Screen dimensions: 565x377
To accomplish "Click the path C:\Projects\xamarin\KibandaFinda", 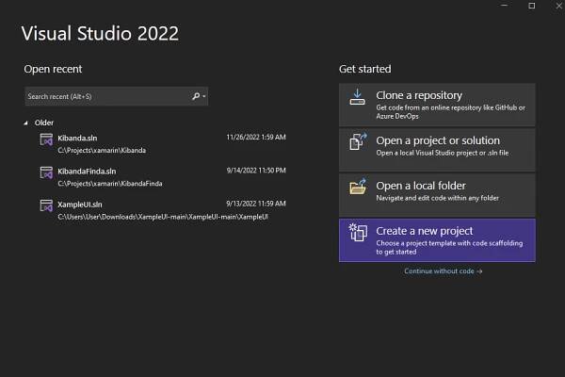I will point(110,184).
